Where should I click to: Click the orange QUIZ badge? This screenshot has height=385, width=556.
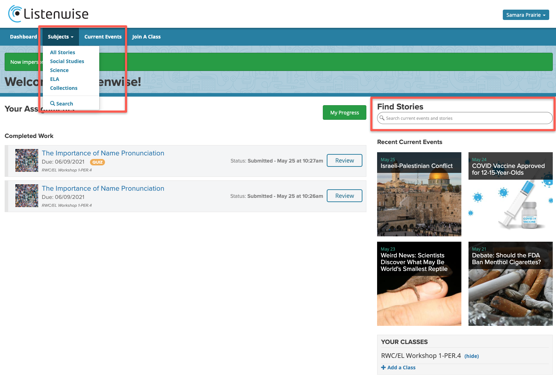pyautogui.click(x=97, y=162)
